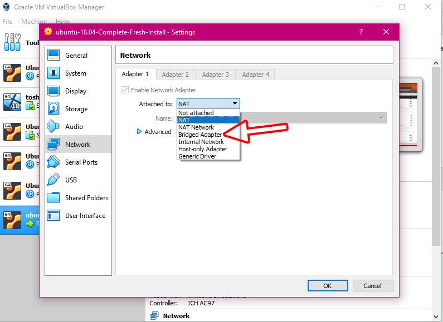Image resolution: width=443 pixels, height=322 pixels.
Task: Click the Cancel button
Action: pos(372,286)
